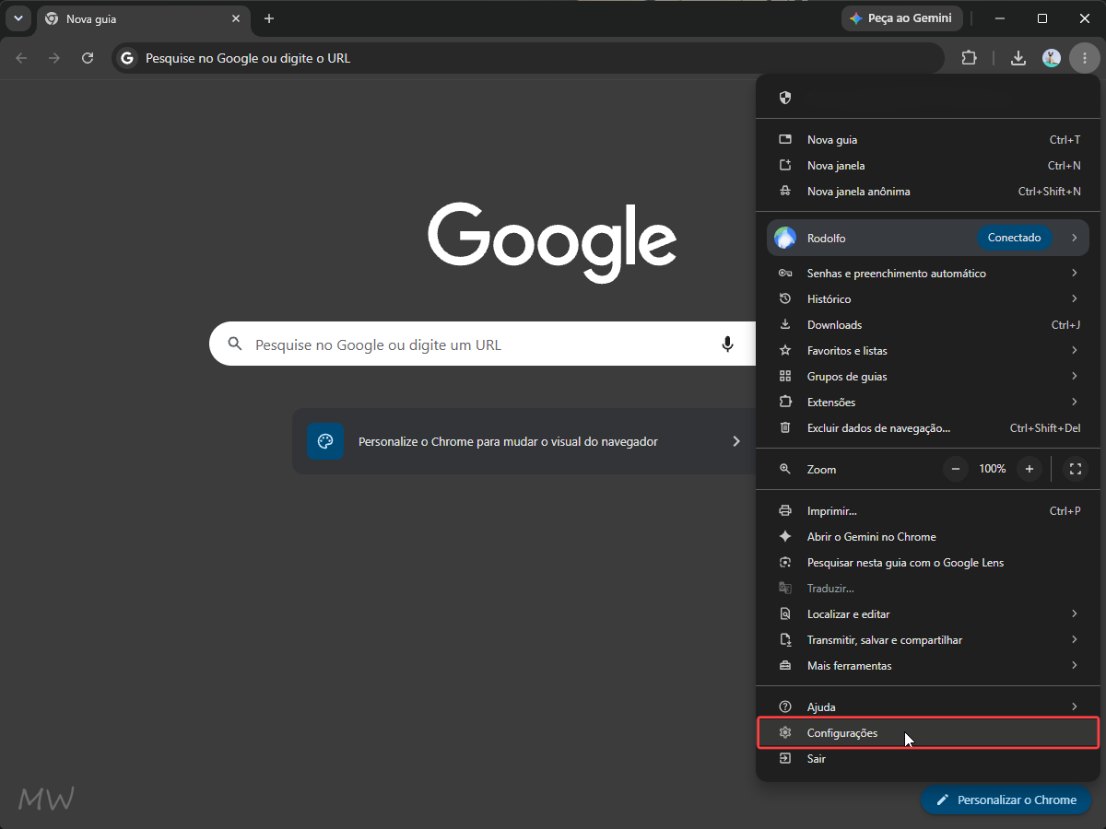The width and height of the screenshot is (1106, 829).
Task: Open Nova janela anônima
Action: 928,192
